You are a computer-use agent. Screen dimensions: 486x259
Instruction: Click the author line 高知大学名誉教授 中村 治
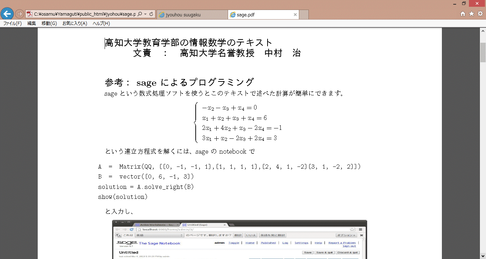pos(241,53)
